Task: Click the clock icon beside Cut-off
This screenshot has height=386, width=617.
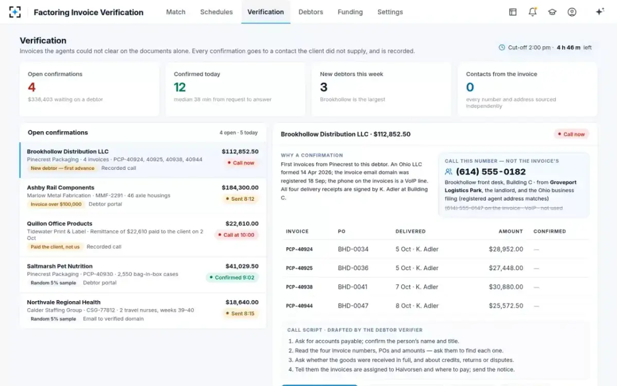Action: 502,47
